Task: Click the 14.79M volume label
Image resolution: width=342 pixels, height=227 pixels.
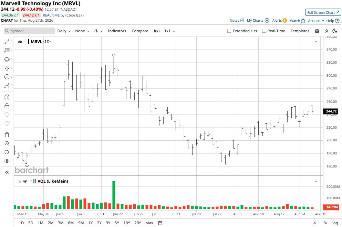Action: point(332,207)
